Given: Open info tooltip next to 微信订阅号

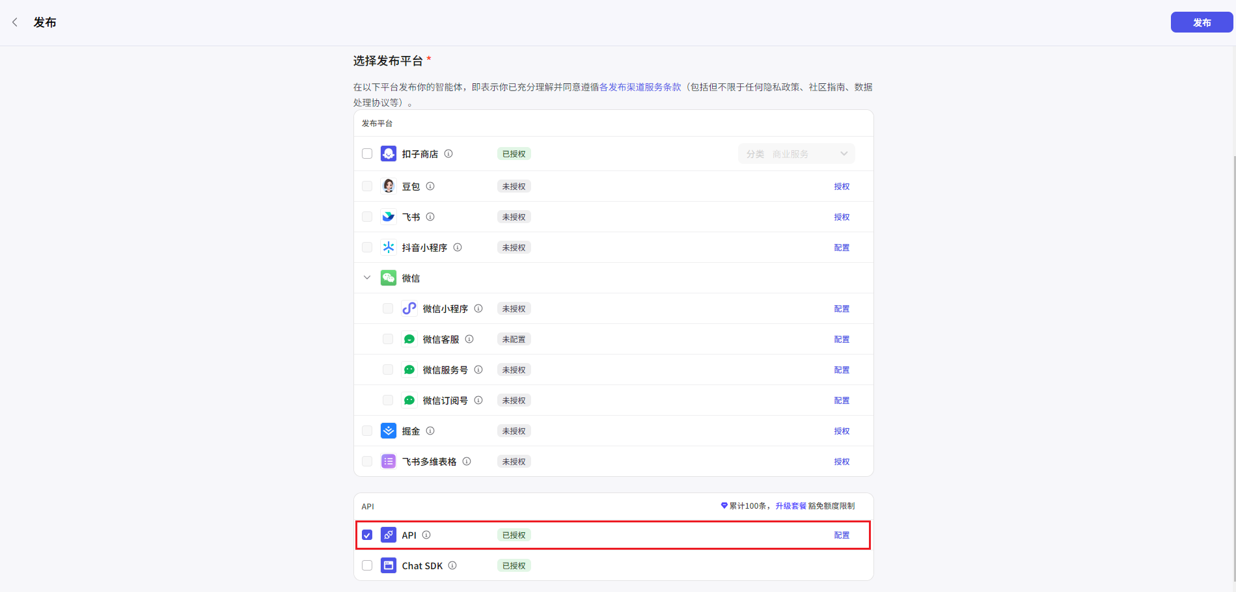Looking at the screenshot, I should tap(478, 400).
